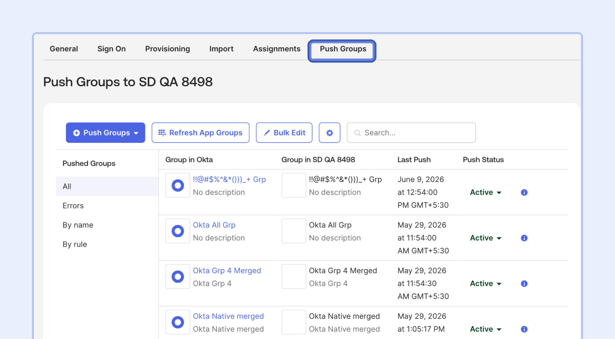Open the Import tab
The height and width of the screenshot is (339, 615).
[x=221, y=49]
